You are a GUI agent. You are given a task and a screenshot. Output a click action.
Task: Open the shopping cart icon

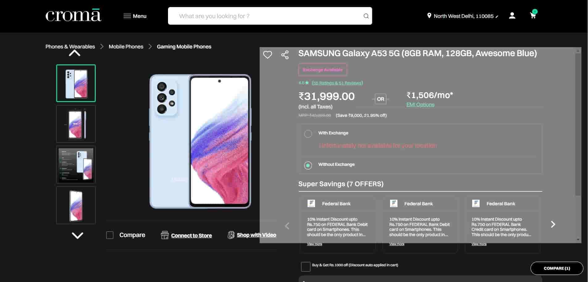coord(533,15)
